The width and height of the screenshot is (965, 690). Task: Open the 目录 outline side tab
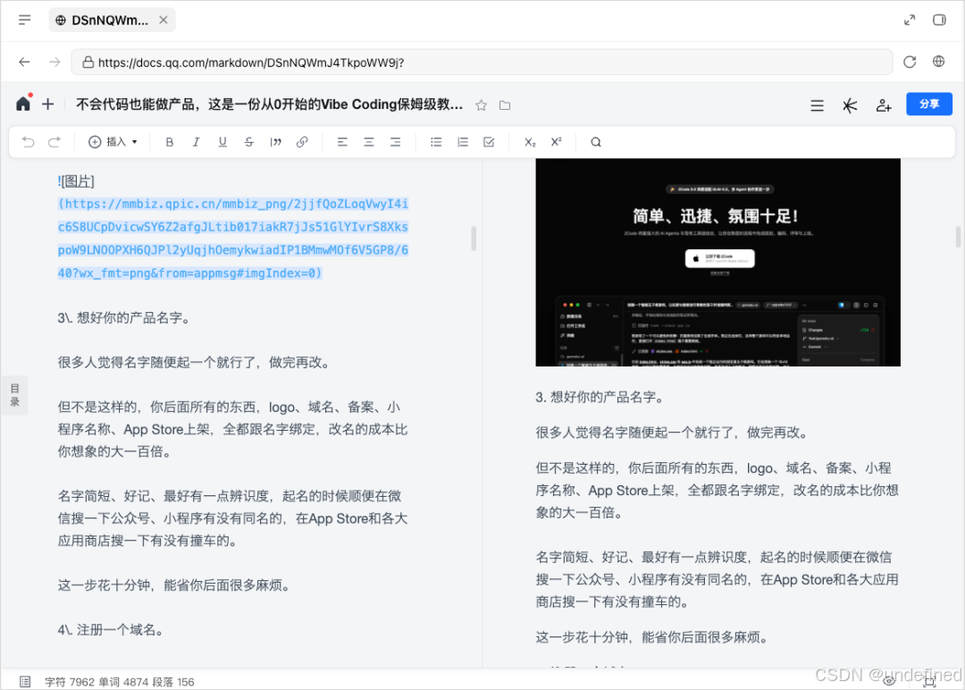pos(15,395)
